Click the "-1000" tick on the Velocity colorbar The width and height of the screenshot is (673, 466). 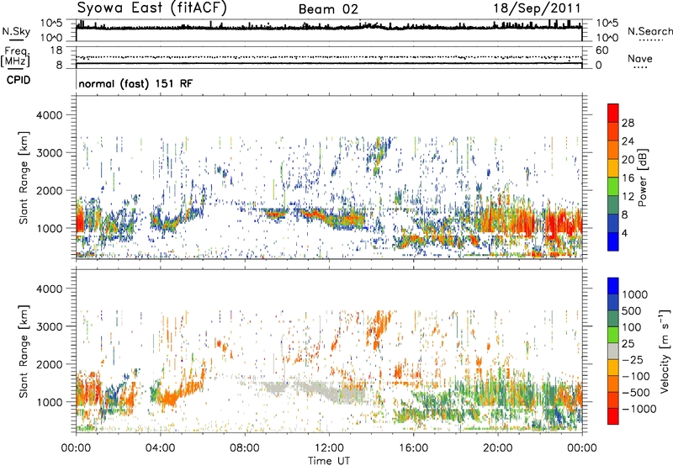pyautogui.click(x=639, y=409)
